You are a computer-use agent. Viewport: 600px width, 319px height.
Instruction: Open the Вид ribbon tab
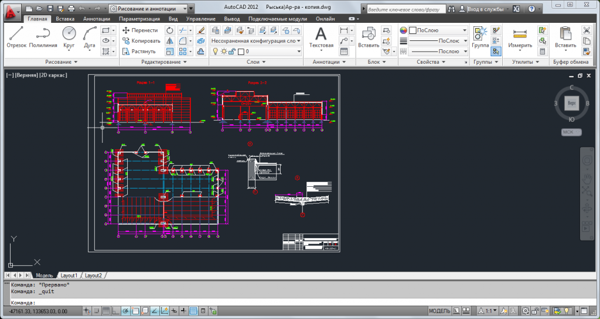coord(173,19)
